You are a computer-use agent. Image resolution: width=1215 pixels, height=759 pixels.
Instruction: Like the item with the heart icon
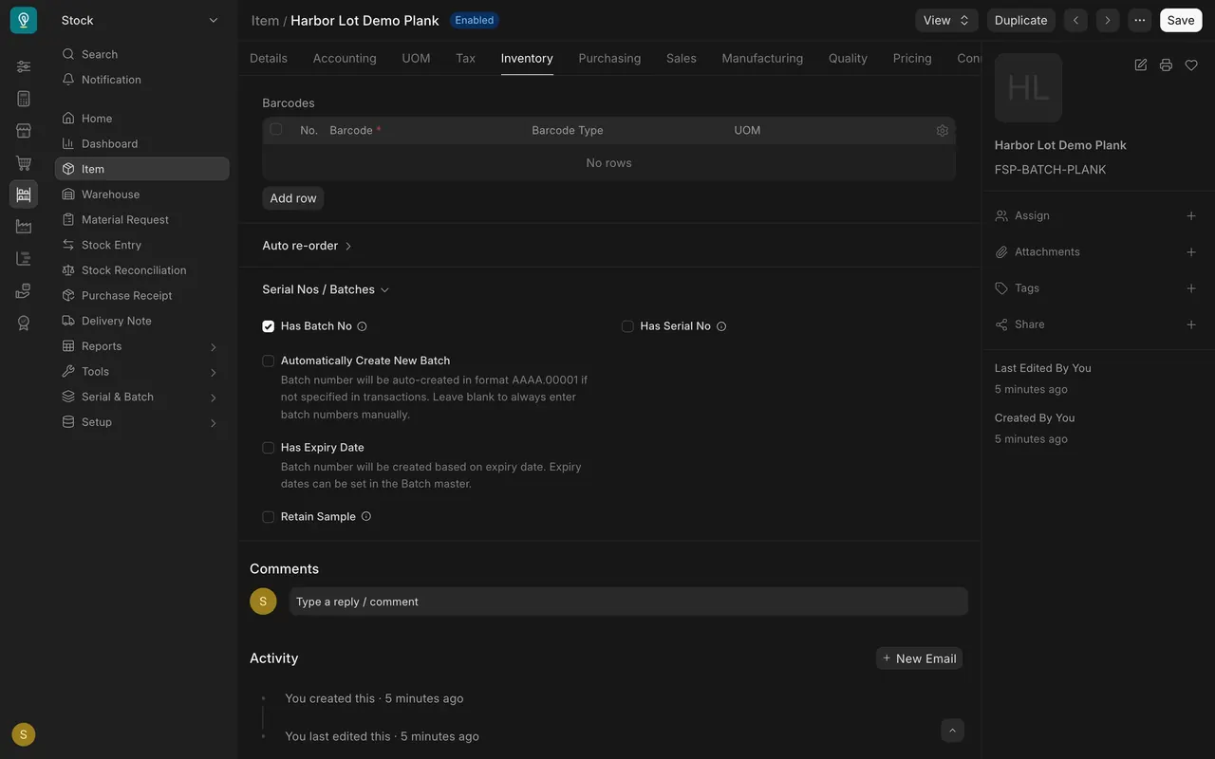1191,65
